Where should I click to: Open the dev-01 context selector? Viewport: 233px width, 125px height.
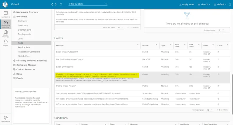click(x=204, y=5)
